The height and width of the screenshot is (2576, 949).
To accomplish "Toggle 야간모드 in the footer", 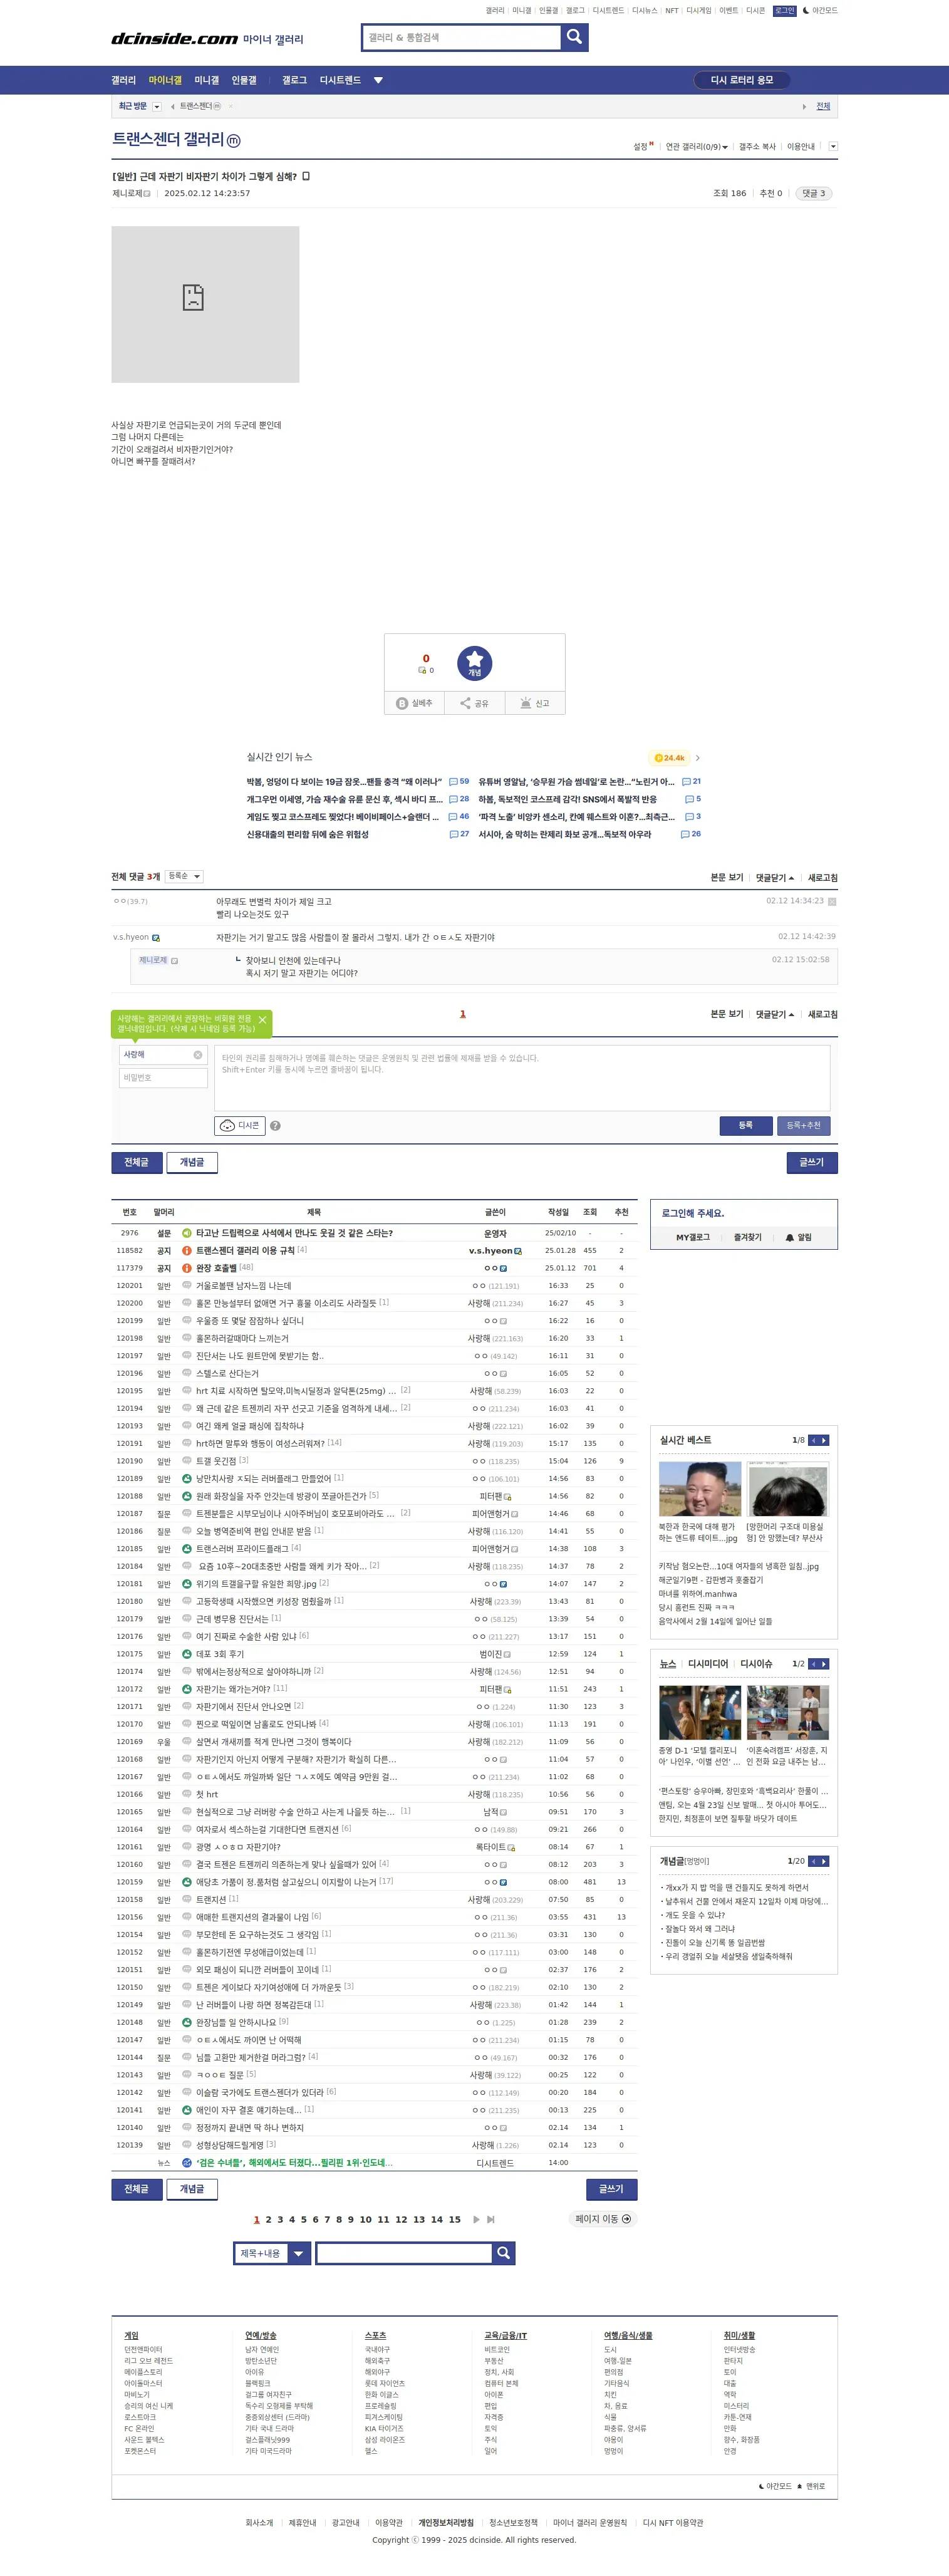I will tap(775, 2486).
